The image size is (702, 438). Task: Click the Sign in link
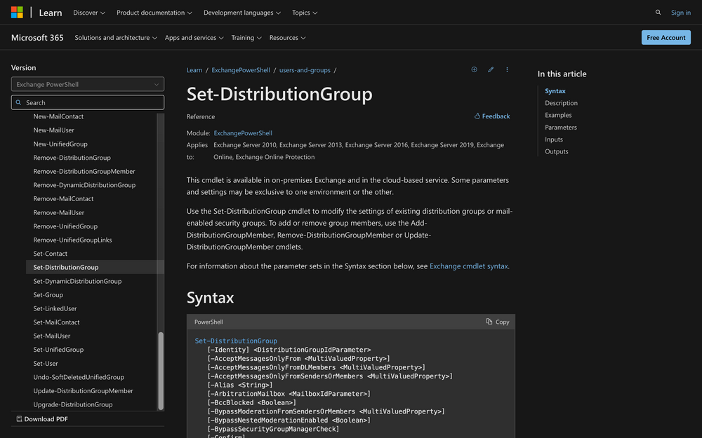point(680,13)
